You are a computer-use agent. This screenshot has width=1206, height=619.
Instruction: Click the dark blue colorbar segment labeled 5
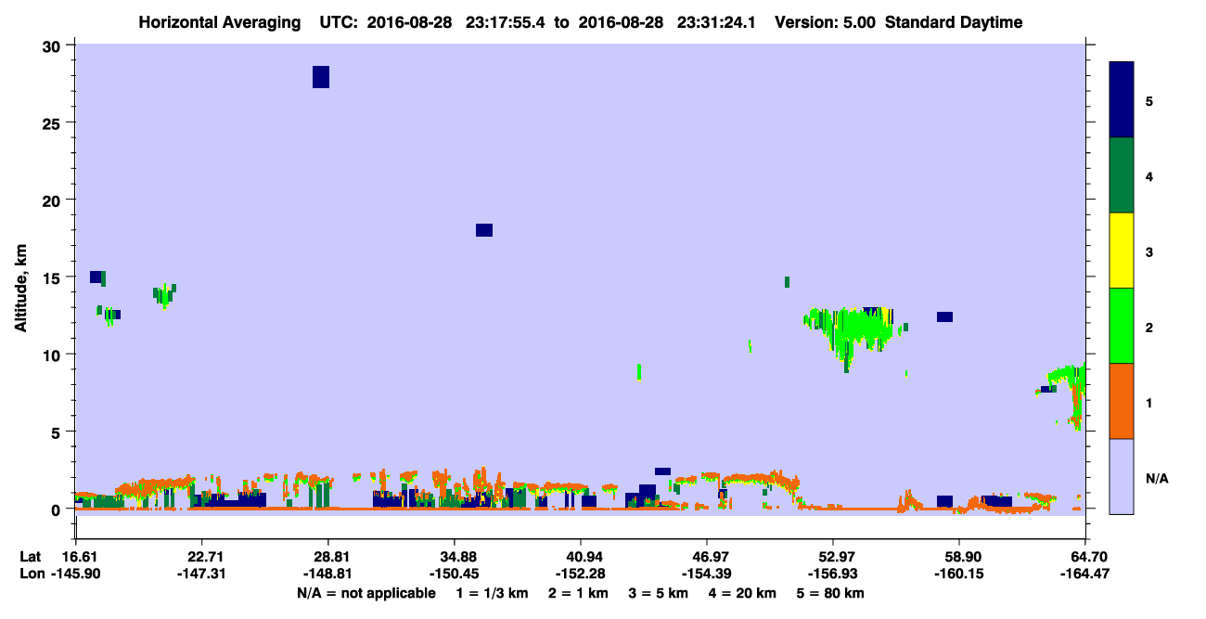point(1122,100)
